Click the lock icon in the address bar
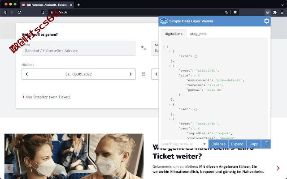Image resolution: width=287 pixels, height=179 pixels. click(52, 12)
